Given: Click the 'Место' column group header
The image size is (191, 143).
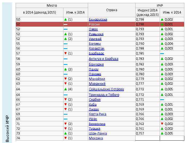Looking at the screenshot, I should tap(52, 6).
